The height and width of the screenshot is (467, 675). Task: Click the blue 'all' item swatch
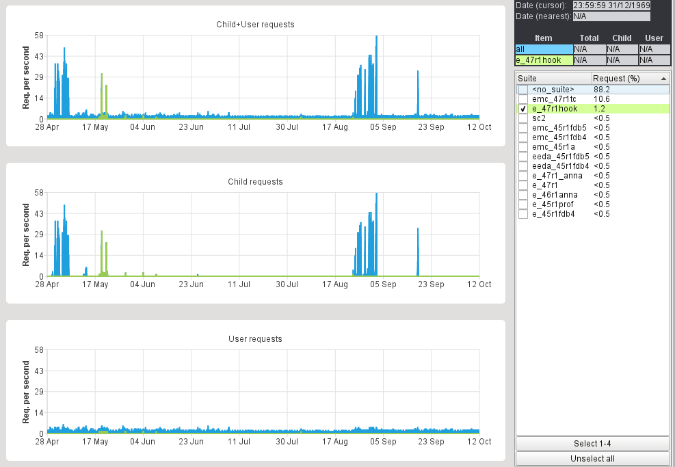click(x=544, y=49)
